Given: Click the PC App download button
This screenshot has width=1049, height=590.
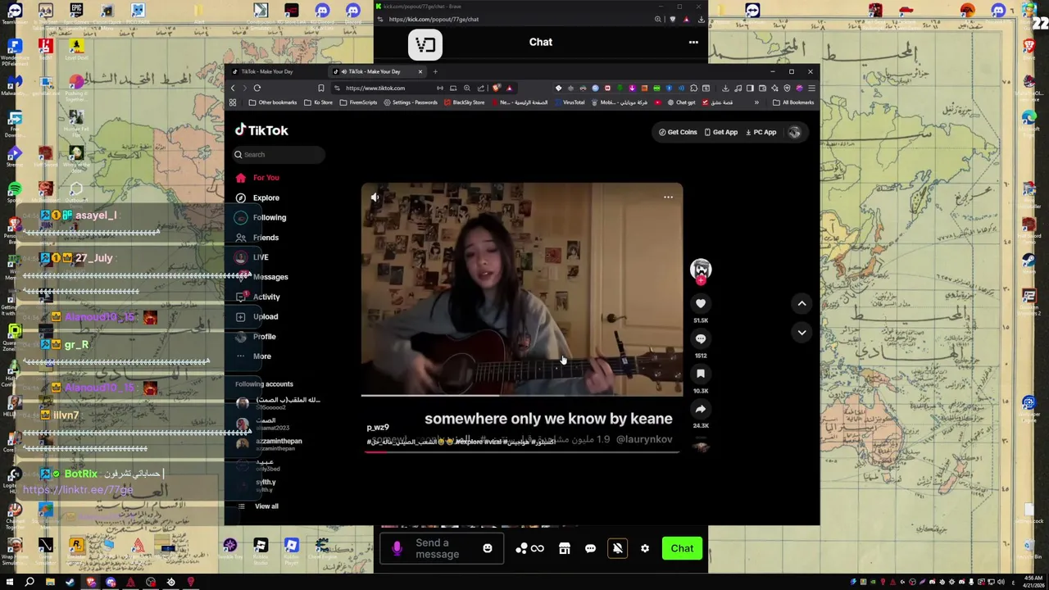Looking at the screenshot, I should (x=761, y=132).
